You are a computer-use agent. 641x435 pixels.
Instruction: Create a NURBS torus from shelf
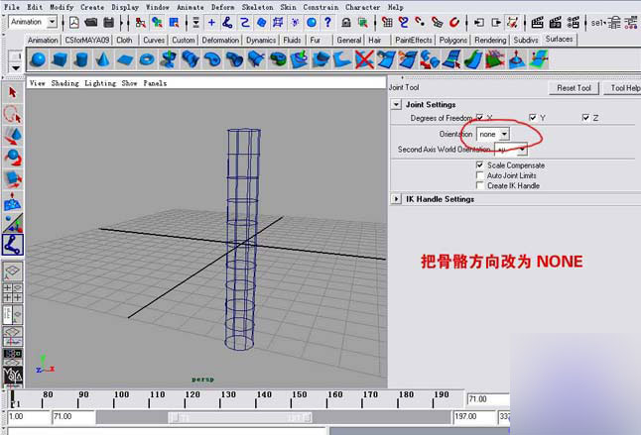[146, 59]
